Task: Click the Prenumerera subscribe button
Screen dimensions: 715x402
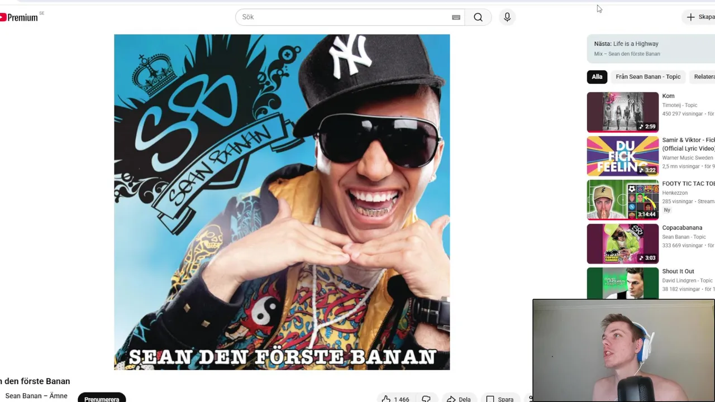Action: pos(102,398)
